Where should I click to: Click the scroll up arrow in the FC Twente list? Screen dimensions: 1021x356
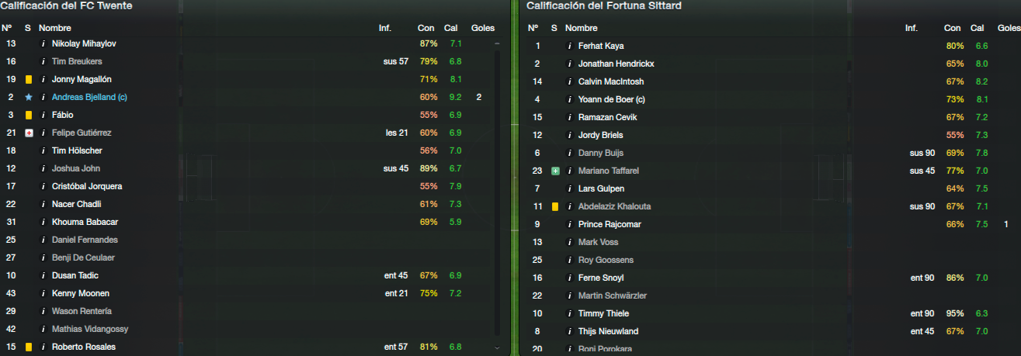point(497,43)
